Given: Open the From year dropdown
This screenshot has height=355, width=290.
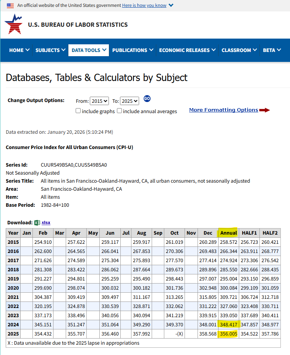Looking at the screenshot, I should pos(99,101).
